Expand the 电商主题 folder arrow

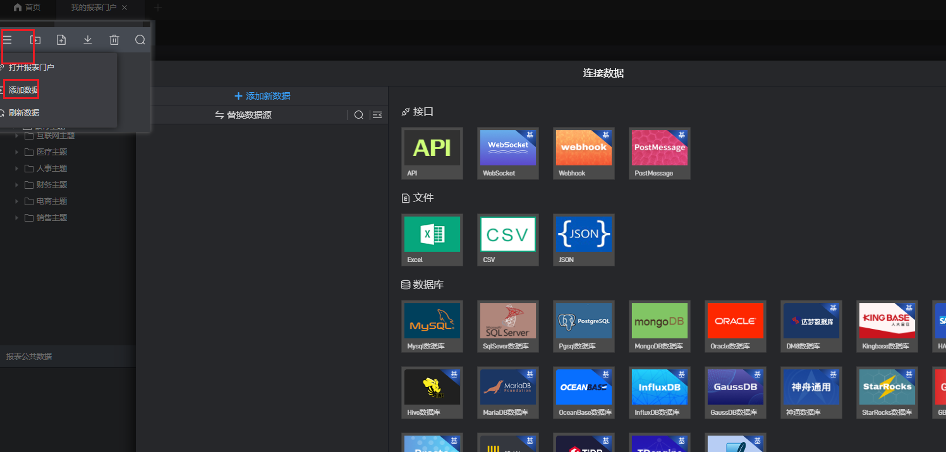pyautogui.click(x=17, y=201)
